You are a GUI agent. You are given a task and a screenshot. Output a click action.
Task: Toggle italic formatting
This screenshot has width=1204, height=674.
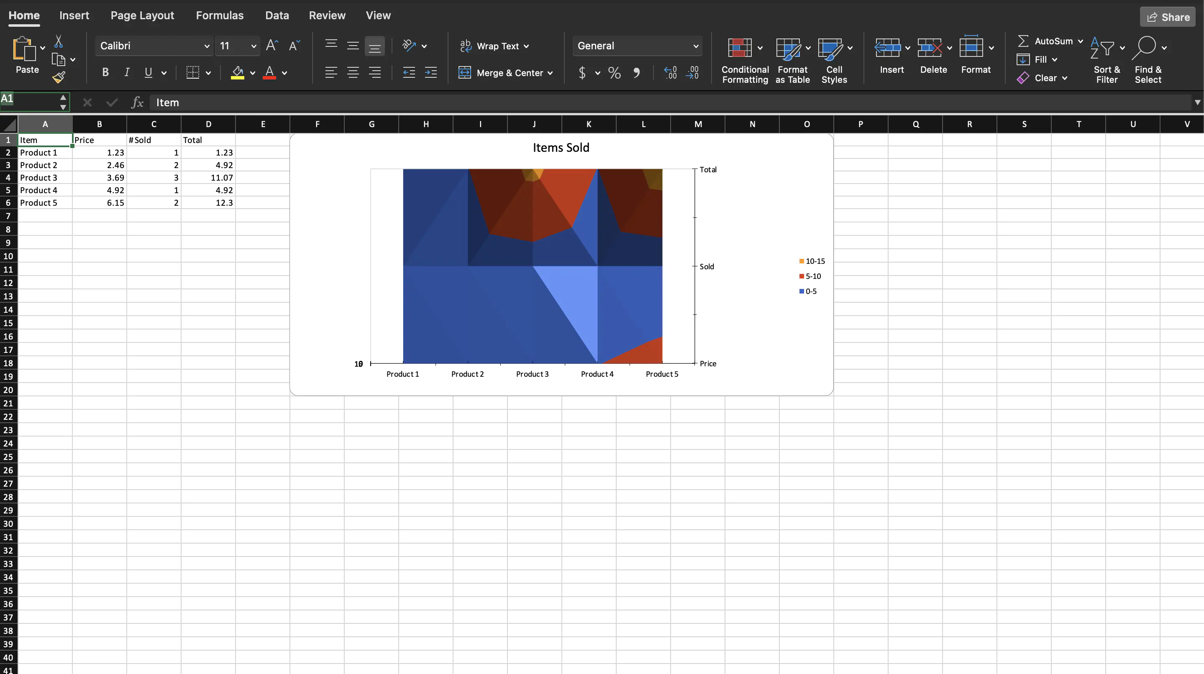coord(127,72)
